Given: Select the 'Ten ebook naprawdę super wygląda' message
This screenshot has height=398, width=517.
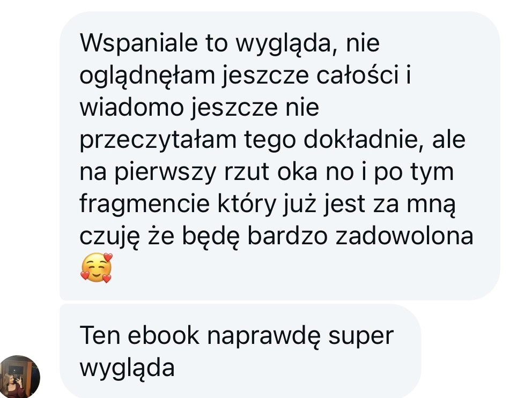Looking at the screenshot, I should [x=240, y=351].
